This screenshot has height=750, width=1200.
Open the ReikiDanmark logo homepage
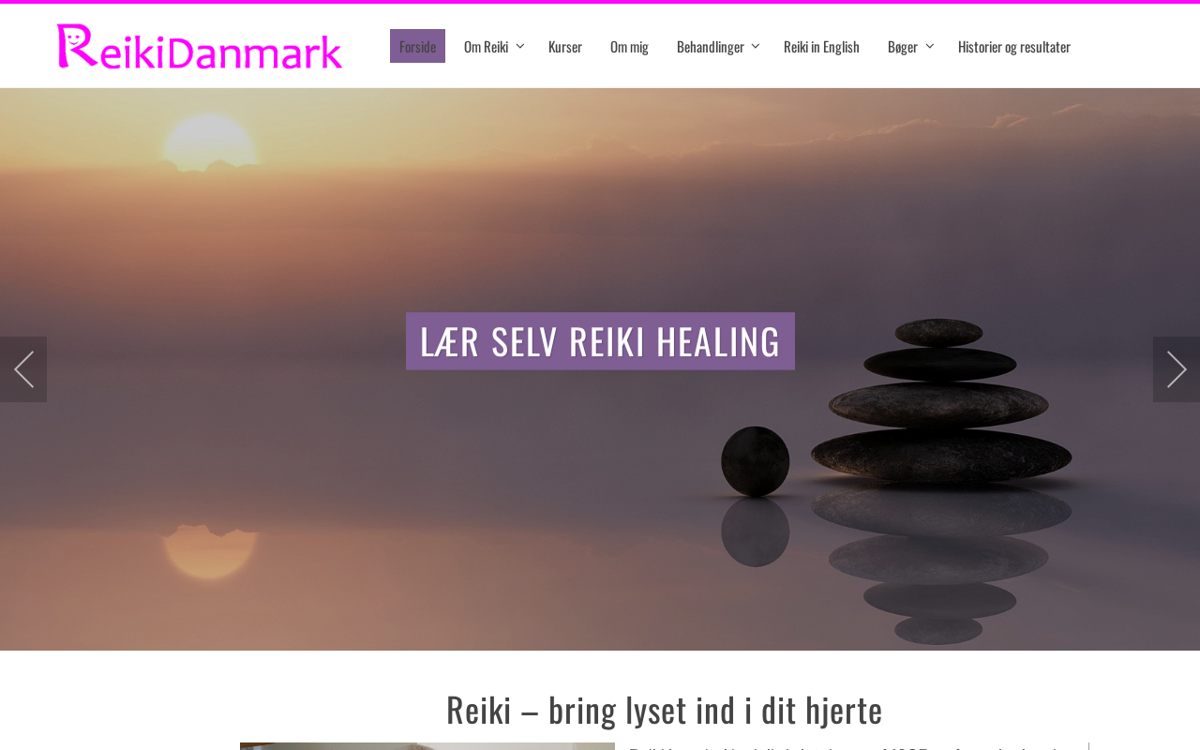click(x=200, y=47)
